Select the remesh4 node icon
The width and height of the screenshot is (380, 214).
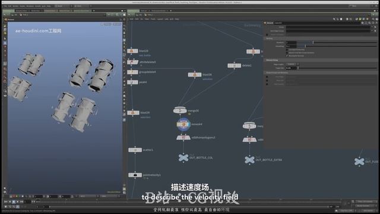183,124
